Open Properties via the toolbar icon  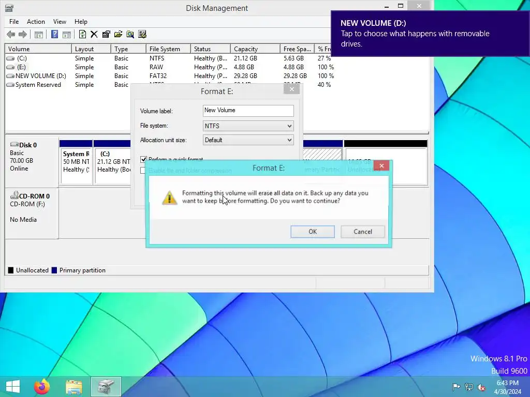[106, 34]
